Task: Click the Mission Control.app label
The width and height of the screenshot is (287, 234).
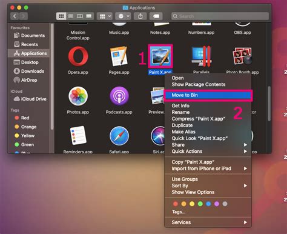Action: (x=78, y=35)
